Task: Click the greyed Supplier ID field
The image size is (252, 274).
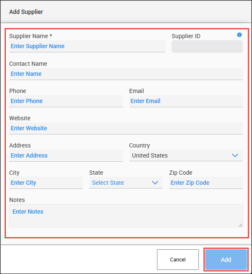Action: point(207,47)
